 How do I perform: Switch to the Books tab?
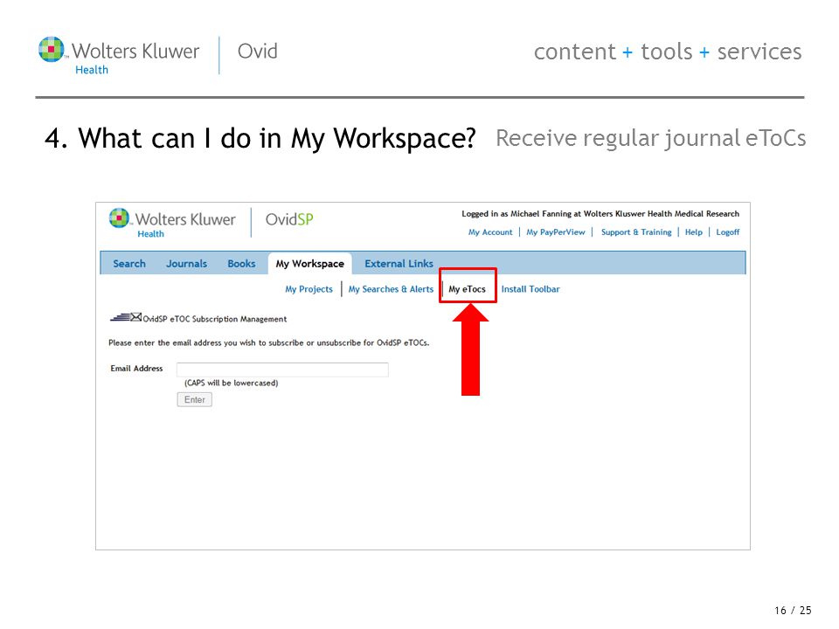click(x=241, y=264)
